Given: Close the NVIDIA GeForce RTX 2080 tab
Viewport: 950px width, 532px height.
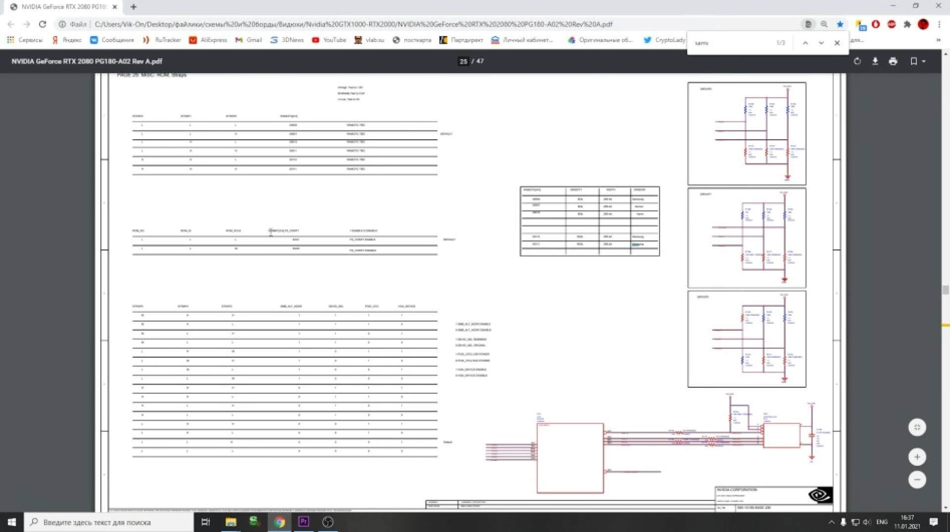Looking at the screenshot, I should coord(114,7).
